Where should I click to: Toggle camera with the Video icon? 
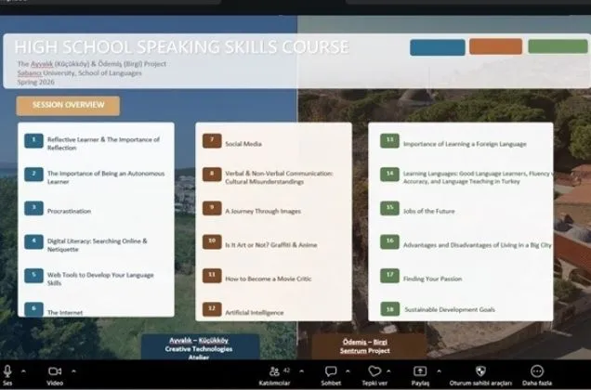(x=55, y=371)
